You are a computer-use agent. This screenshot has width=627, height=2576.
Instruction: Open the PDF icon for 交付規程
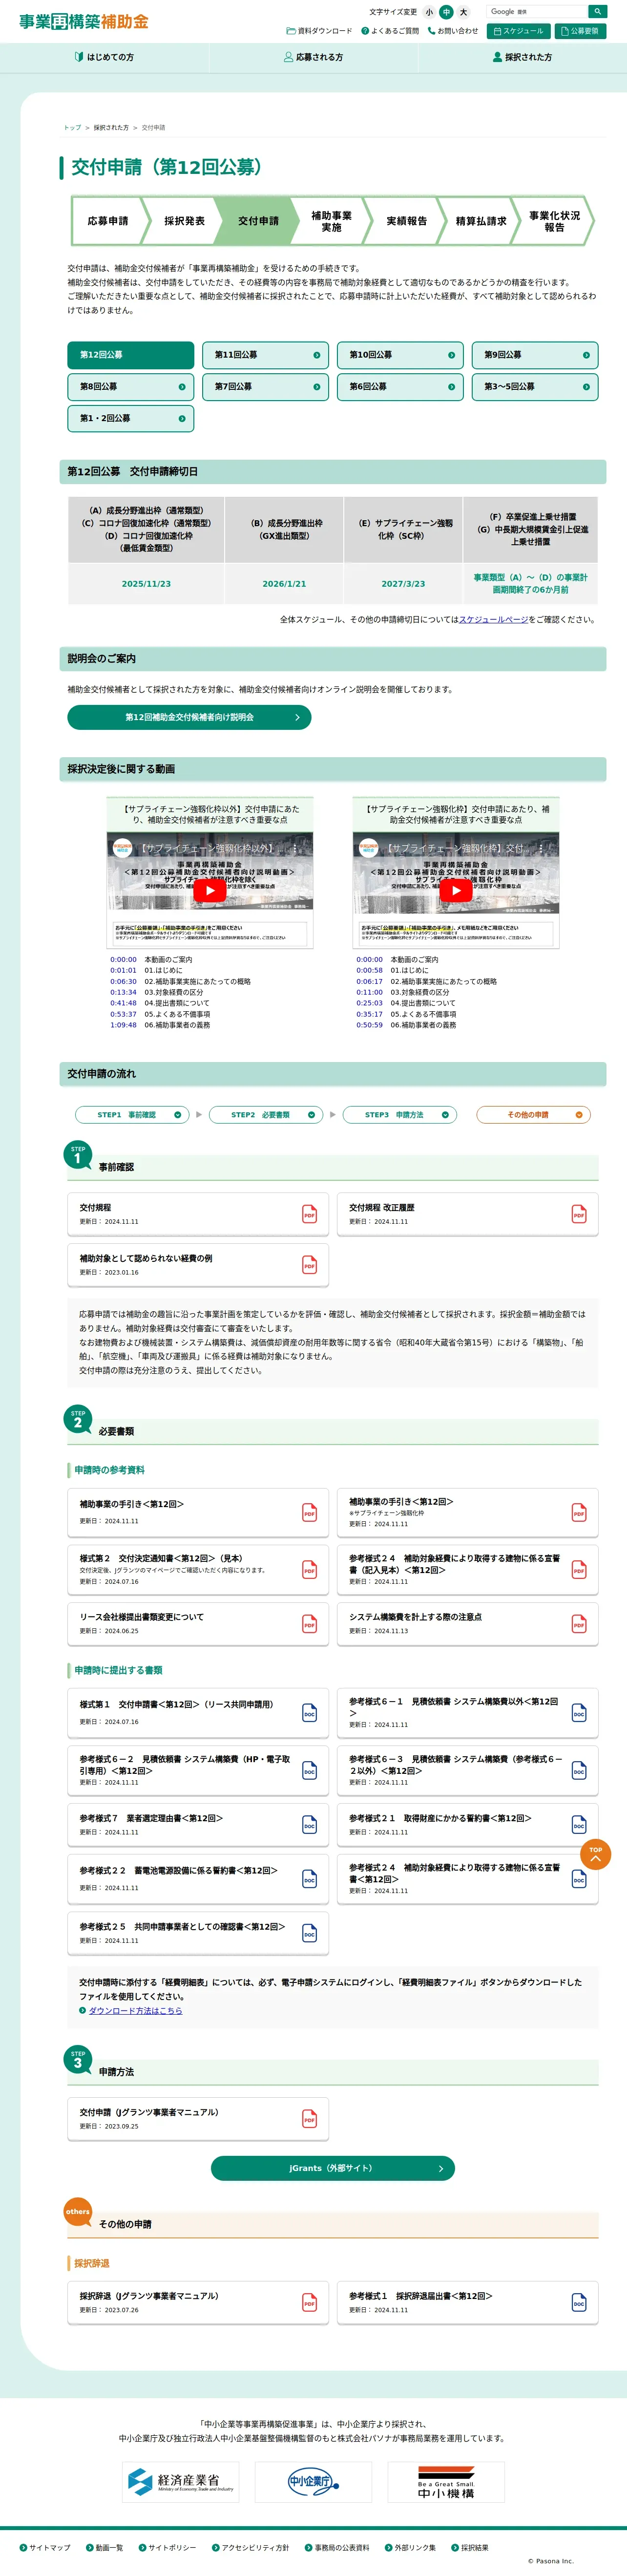point(309,1214)
